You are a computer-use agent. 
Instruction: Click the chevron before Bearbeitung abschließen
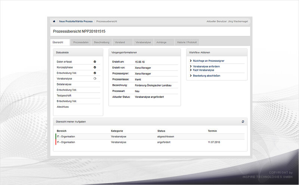(x=191, y=76)
